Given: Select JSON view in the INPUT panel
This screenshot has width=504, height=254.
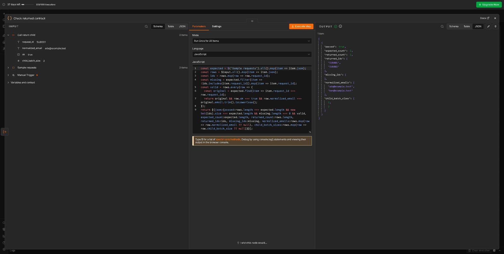Looking at the screenshot, I should [182, 26].
